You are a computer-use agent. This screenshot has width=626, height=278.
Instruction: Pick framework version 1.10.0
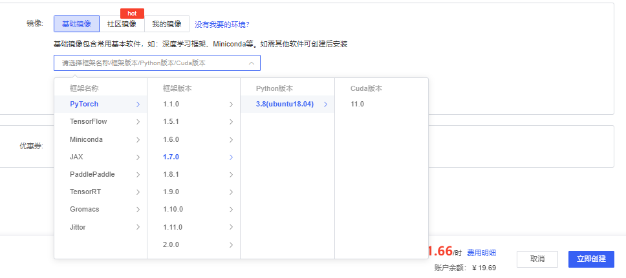tap(193, 209)
